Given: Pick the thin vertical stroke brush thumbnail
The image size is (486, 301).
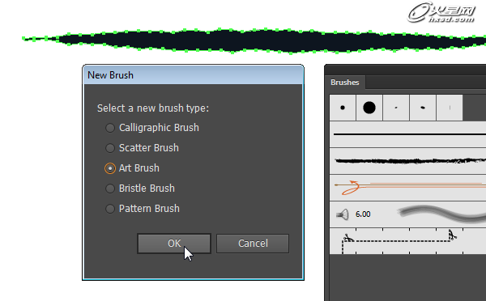Looking at the screenshot, I should coord(450,108).
